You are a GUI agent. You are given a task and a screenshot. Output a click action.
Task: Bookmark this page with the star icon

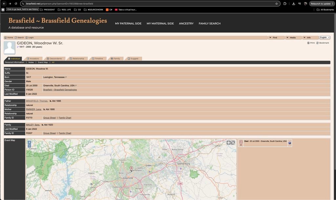click(x=276, y=4)
